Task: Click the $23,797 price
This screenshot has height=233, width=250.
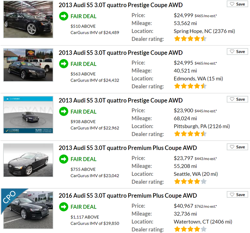Action: 183,158
